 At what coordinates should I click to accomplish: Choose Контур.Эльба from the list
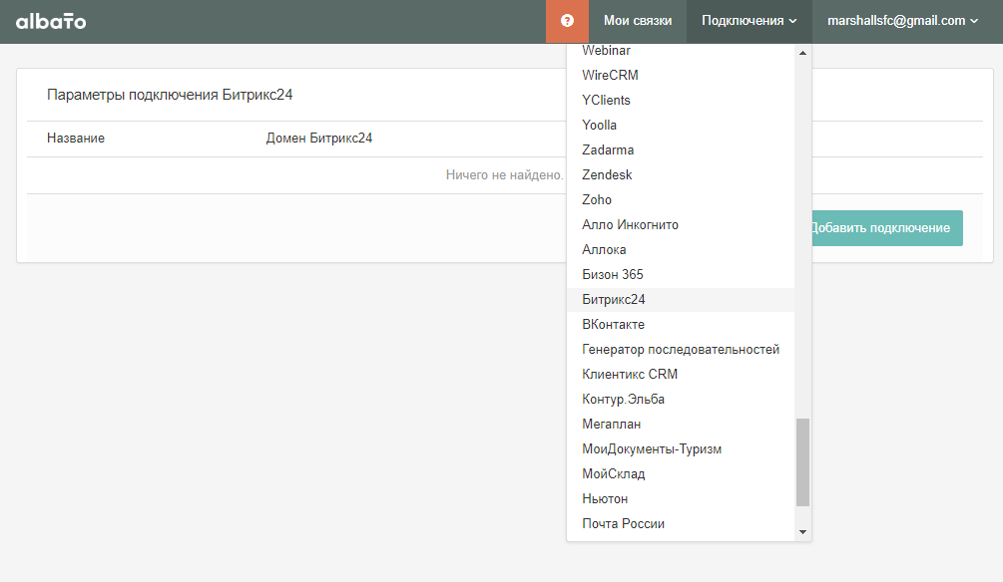coord(681,400)
